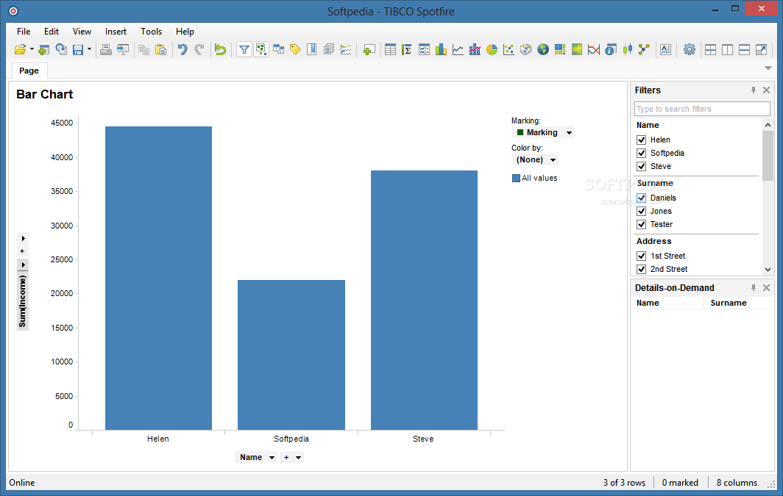Toggle the Filters funnel icon
Screen dimensions: 783x496
click(x=244, y=49)
